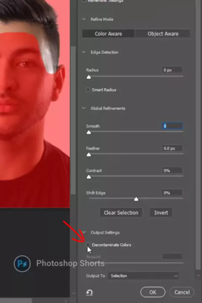The width and height of the screenshot is (202, 303).
Task: Click the Radius slider handle
Action: click(89, 77)
